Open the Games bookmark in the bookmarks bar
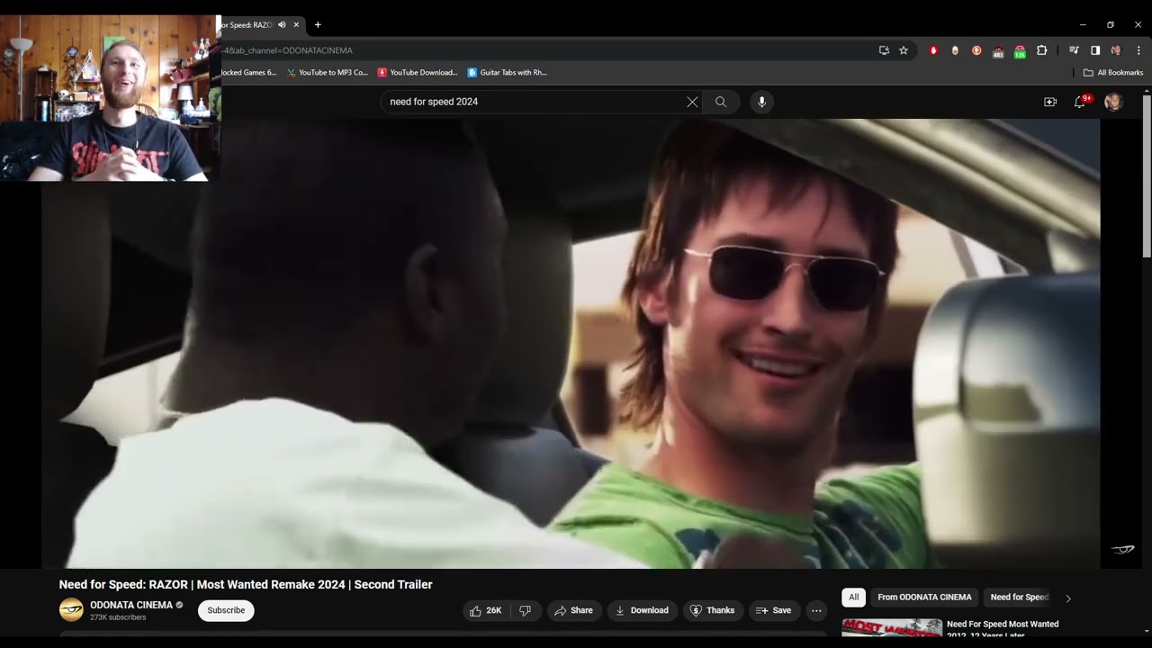The width and height of the screenshot is (1152, 648). 248,72
